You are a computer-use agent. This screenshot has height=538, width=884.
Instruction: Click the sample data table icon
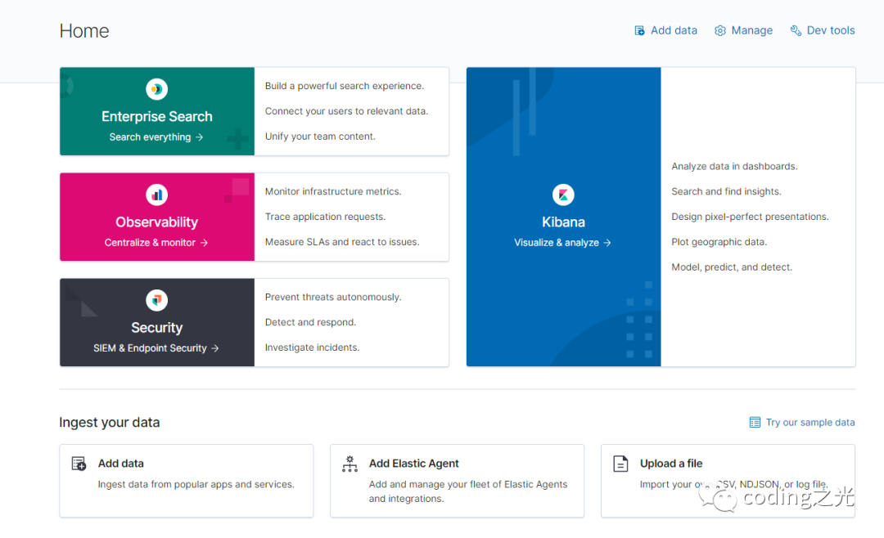pos(755,423)
